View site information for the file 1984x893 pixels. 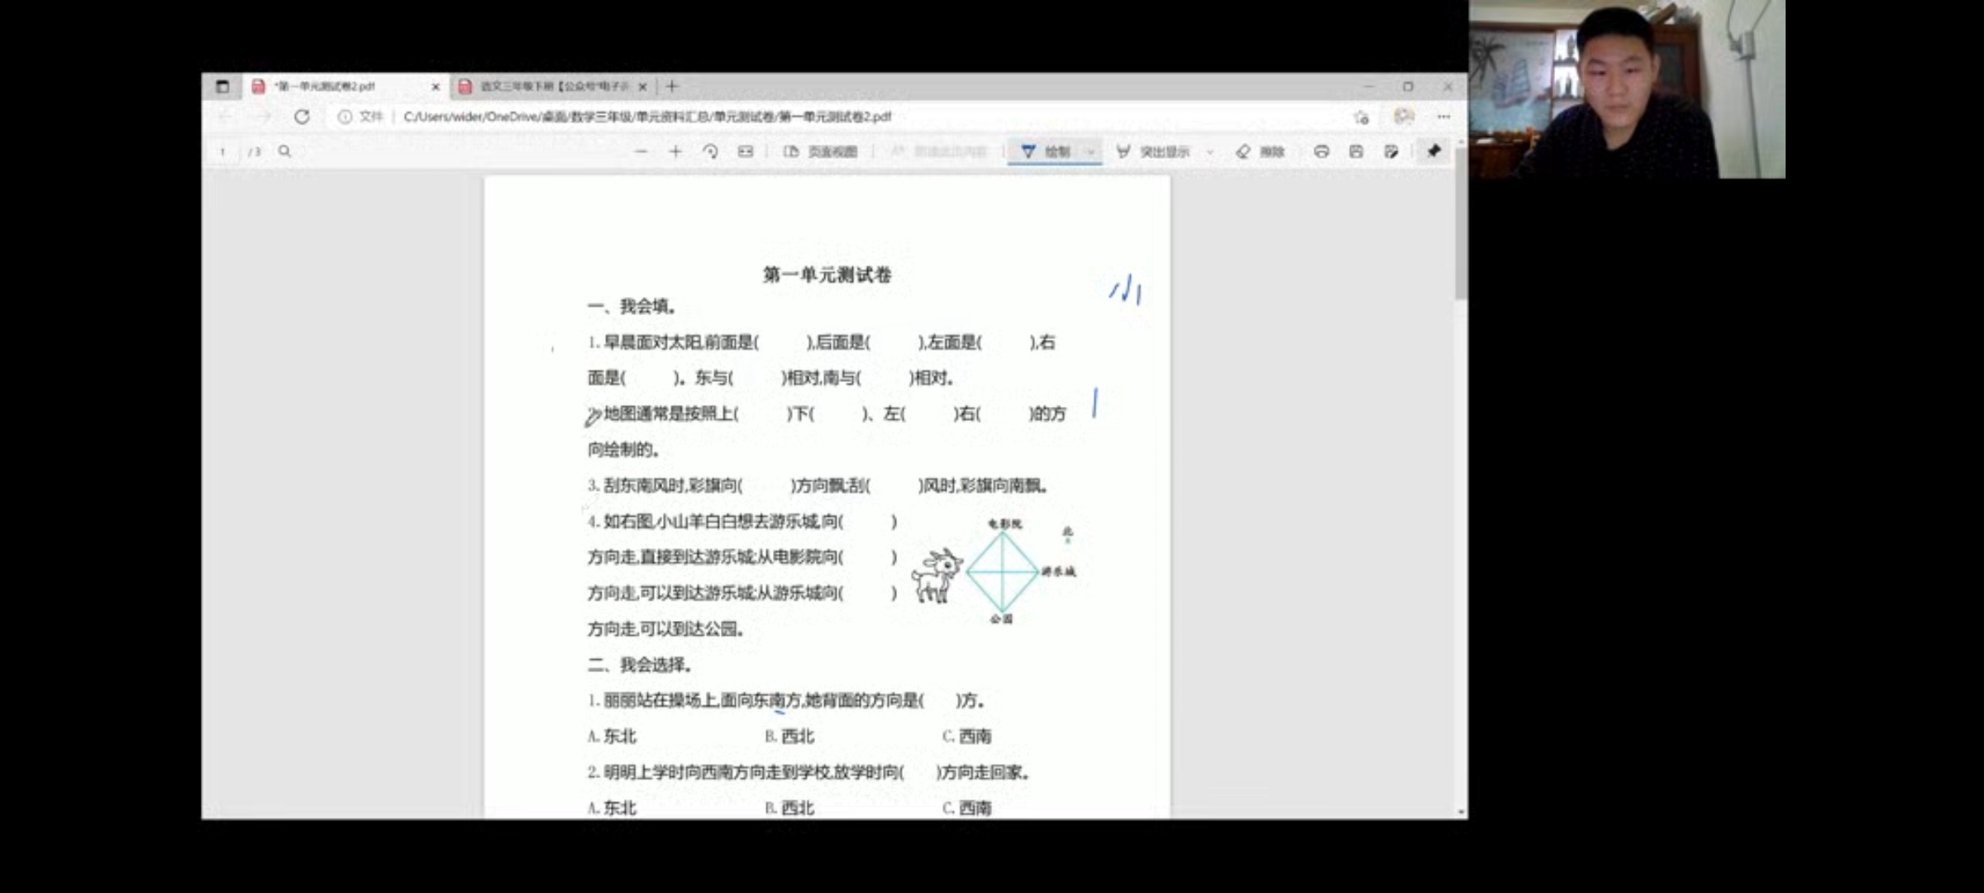[x=360, y=117]
